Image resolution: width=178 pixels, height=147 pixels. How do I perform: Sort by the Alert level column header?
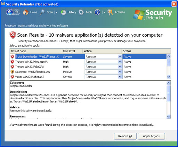pyautogui.click(x=72, y=51)
